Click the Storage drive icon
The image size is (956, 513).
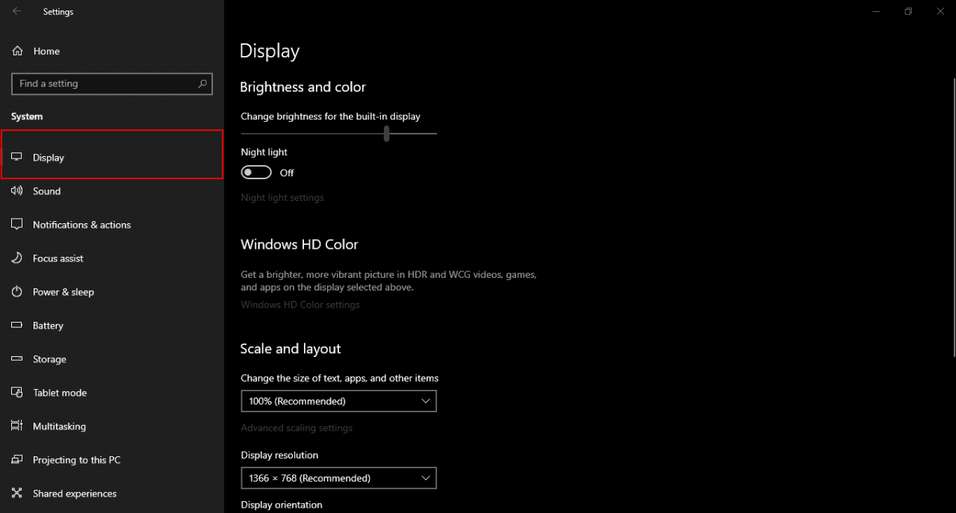coord(17,359)
